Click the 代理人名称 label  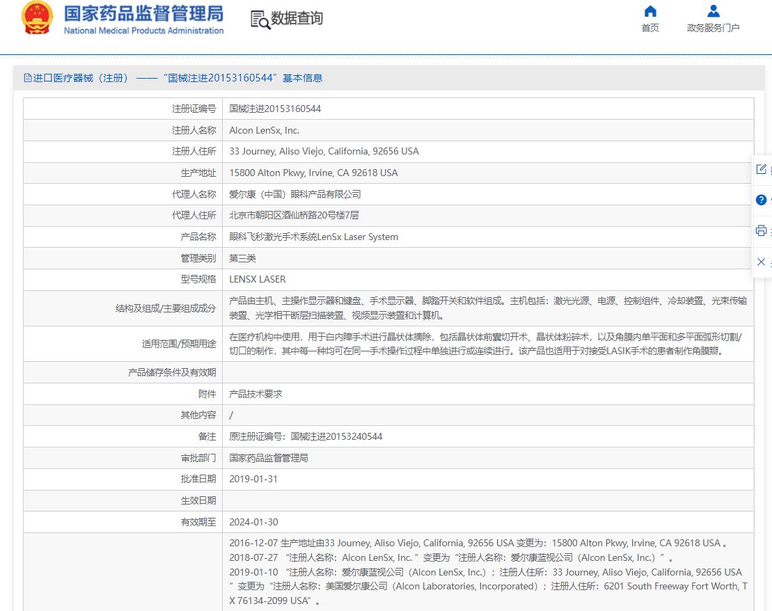194,194
